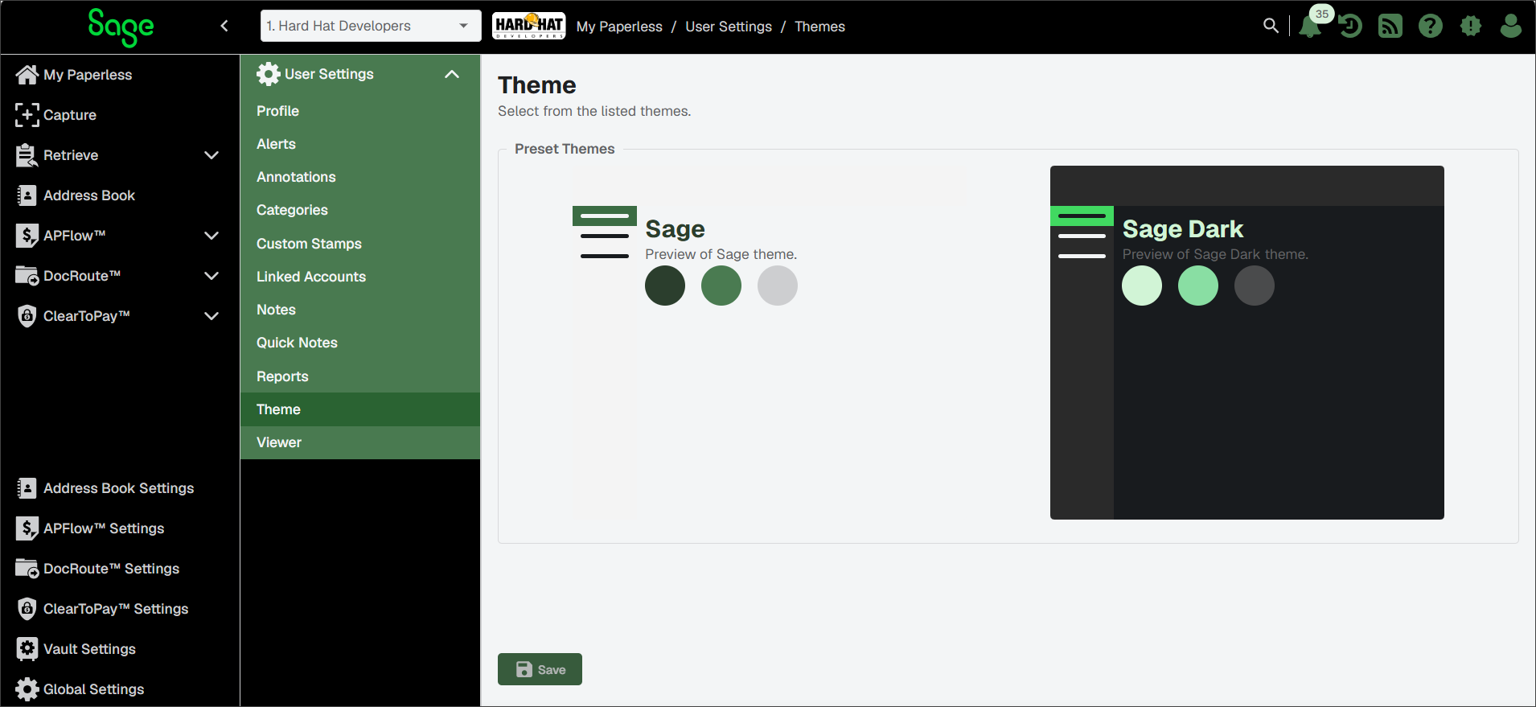The image size is (1536, 707).
Task: Go to Reports settings
Action: pyautogui.click(x=360, y=376)
